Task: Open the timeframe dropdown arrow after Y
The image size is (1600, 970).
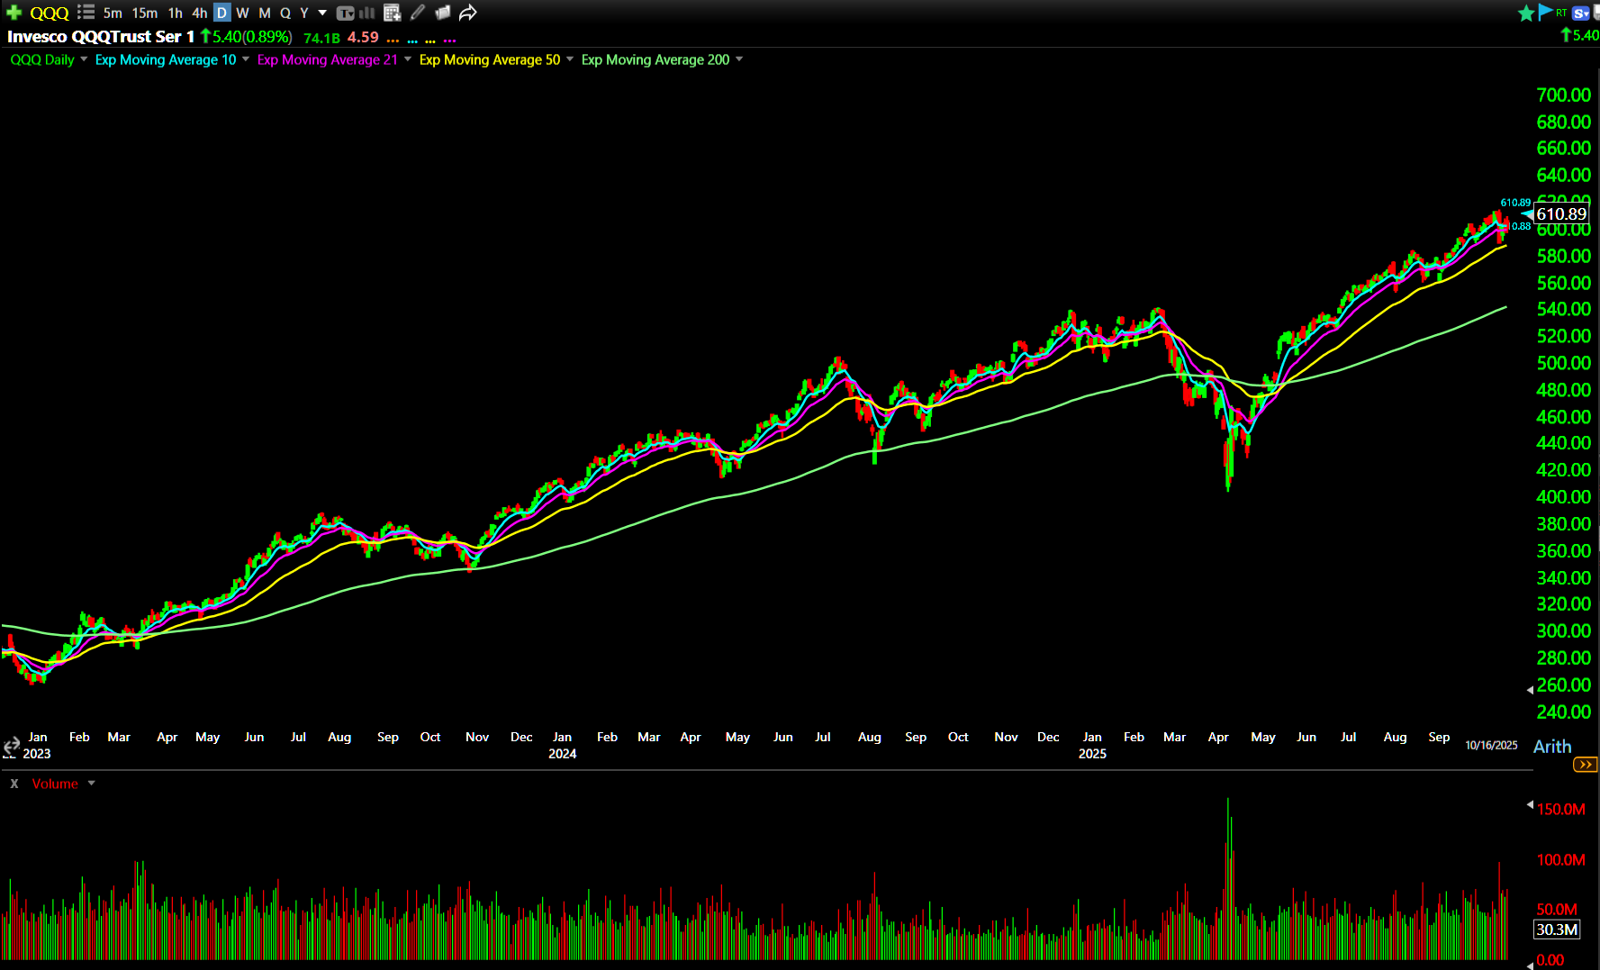Action: coord(322,13)
